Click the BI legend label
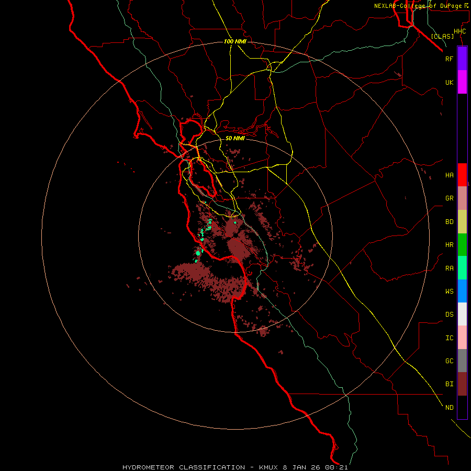471x471 pixels. pyautogui.click(x=449, y=384)
